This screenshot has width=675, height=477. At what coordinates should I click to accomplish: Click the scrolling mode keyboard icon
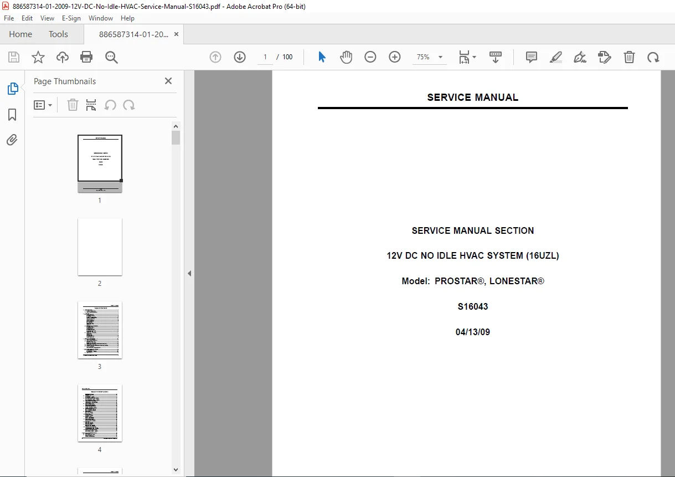point(496,57)
